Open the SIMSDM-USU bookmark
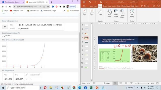This screenshot has width=161, height=90. coord(33,10)
